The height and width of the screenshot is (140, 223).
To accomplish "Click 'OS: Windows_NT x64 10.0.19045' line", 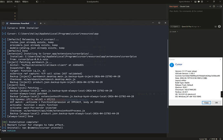I will 188,96.
